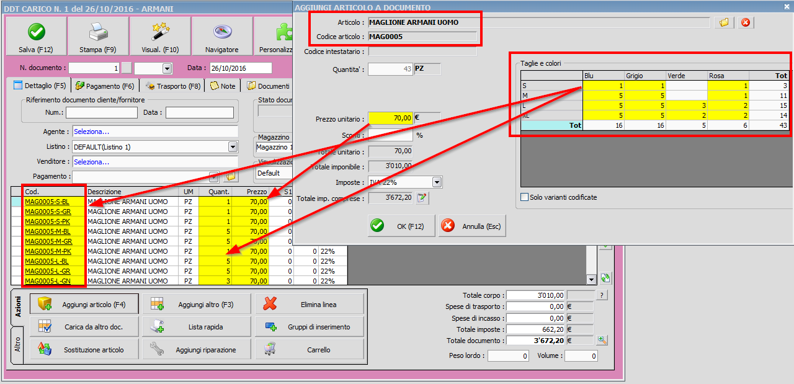Open the Listino DEFAULT dropdown
The height and width of the screenshot is (384, 794).
[233, 147]
